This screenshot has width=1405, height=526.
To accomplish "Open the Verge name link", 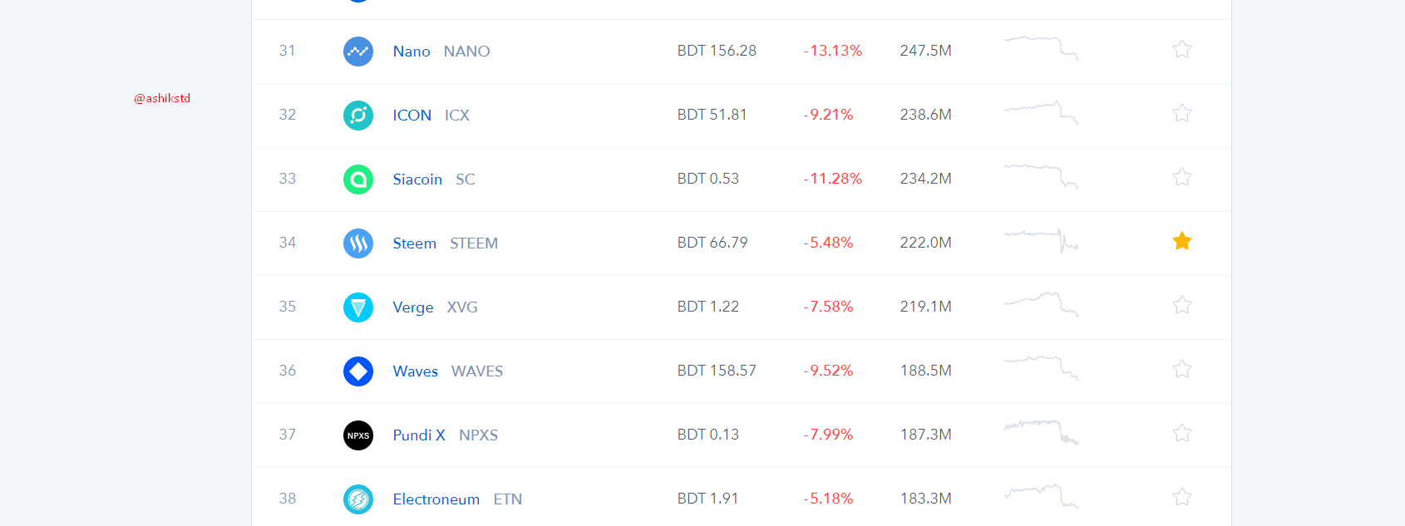I will (x=413, y=307).
